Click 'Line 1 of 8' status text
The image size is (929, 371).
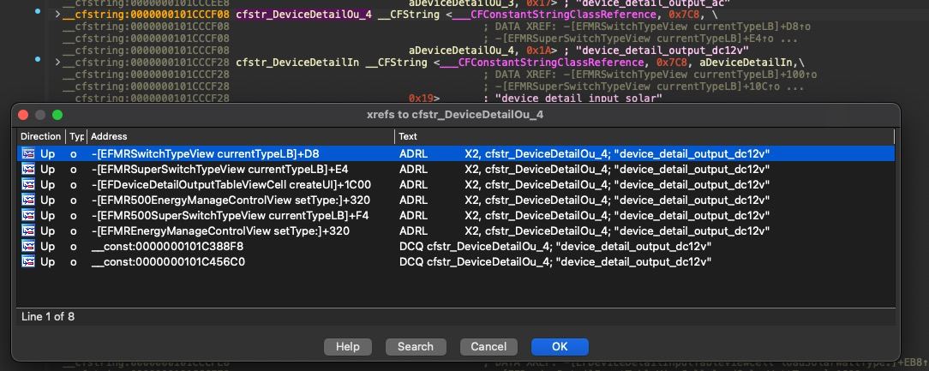[48, 316]
